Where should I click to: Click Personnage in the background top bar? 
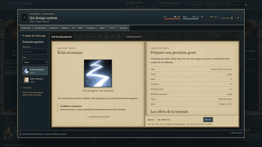pos(197,5)
